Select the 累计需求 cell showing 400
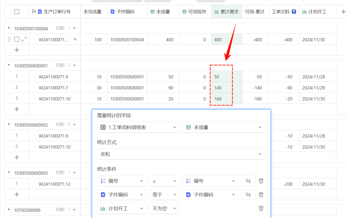The width and height of the screenshot is (346, 218). [x=227, y=39]
